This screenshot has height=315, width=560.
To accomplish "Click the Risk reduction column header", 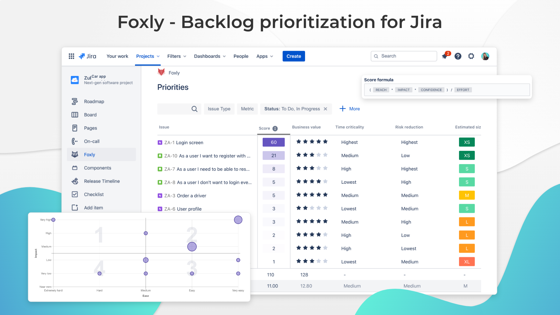I will [409, 127].
